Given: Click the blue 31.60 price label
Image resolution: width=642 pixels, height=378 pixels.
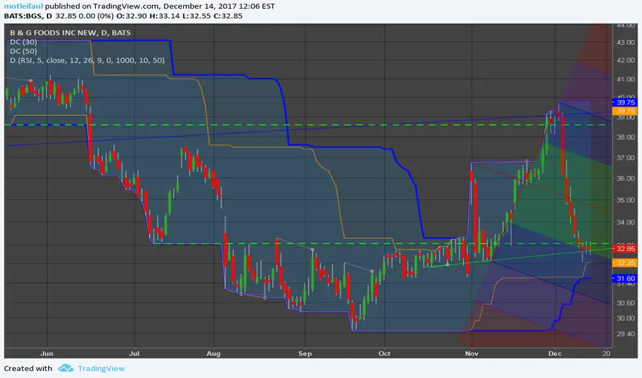Looking at the screenshot, I should [x=625, y=278].
